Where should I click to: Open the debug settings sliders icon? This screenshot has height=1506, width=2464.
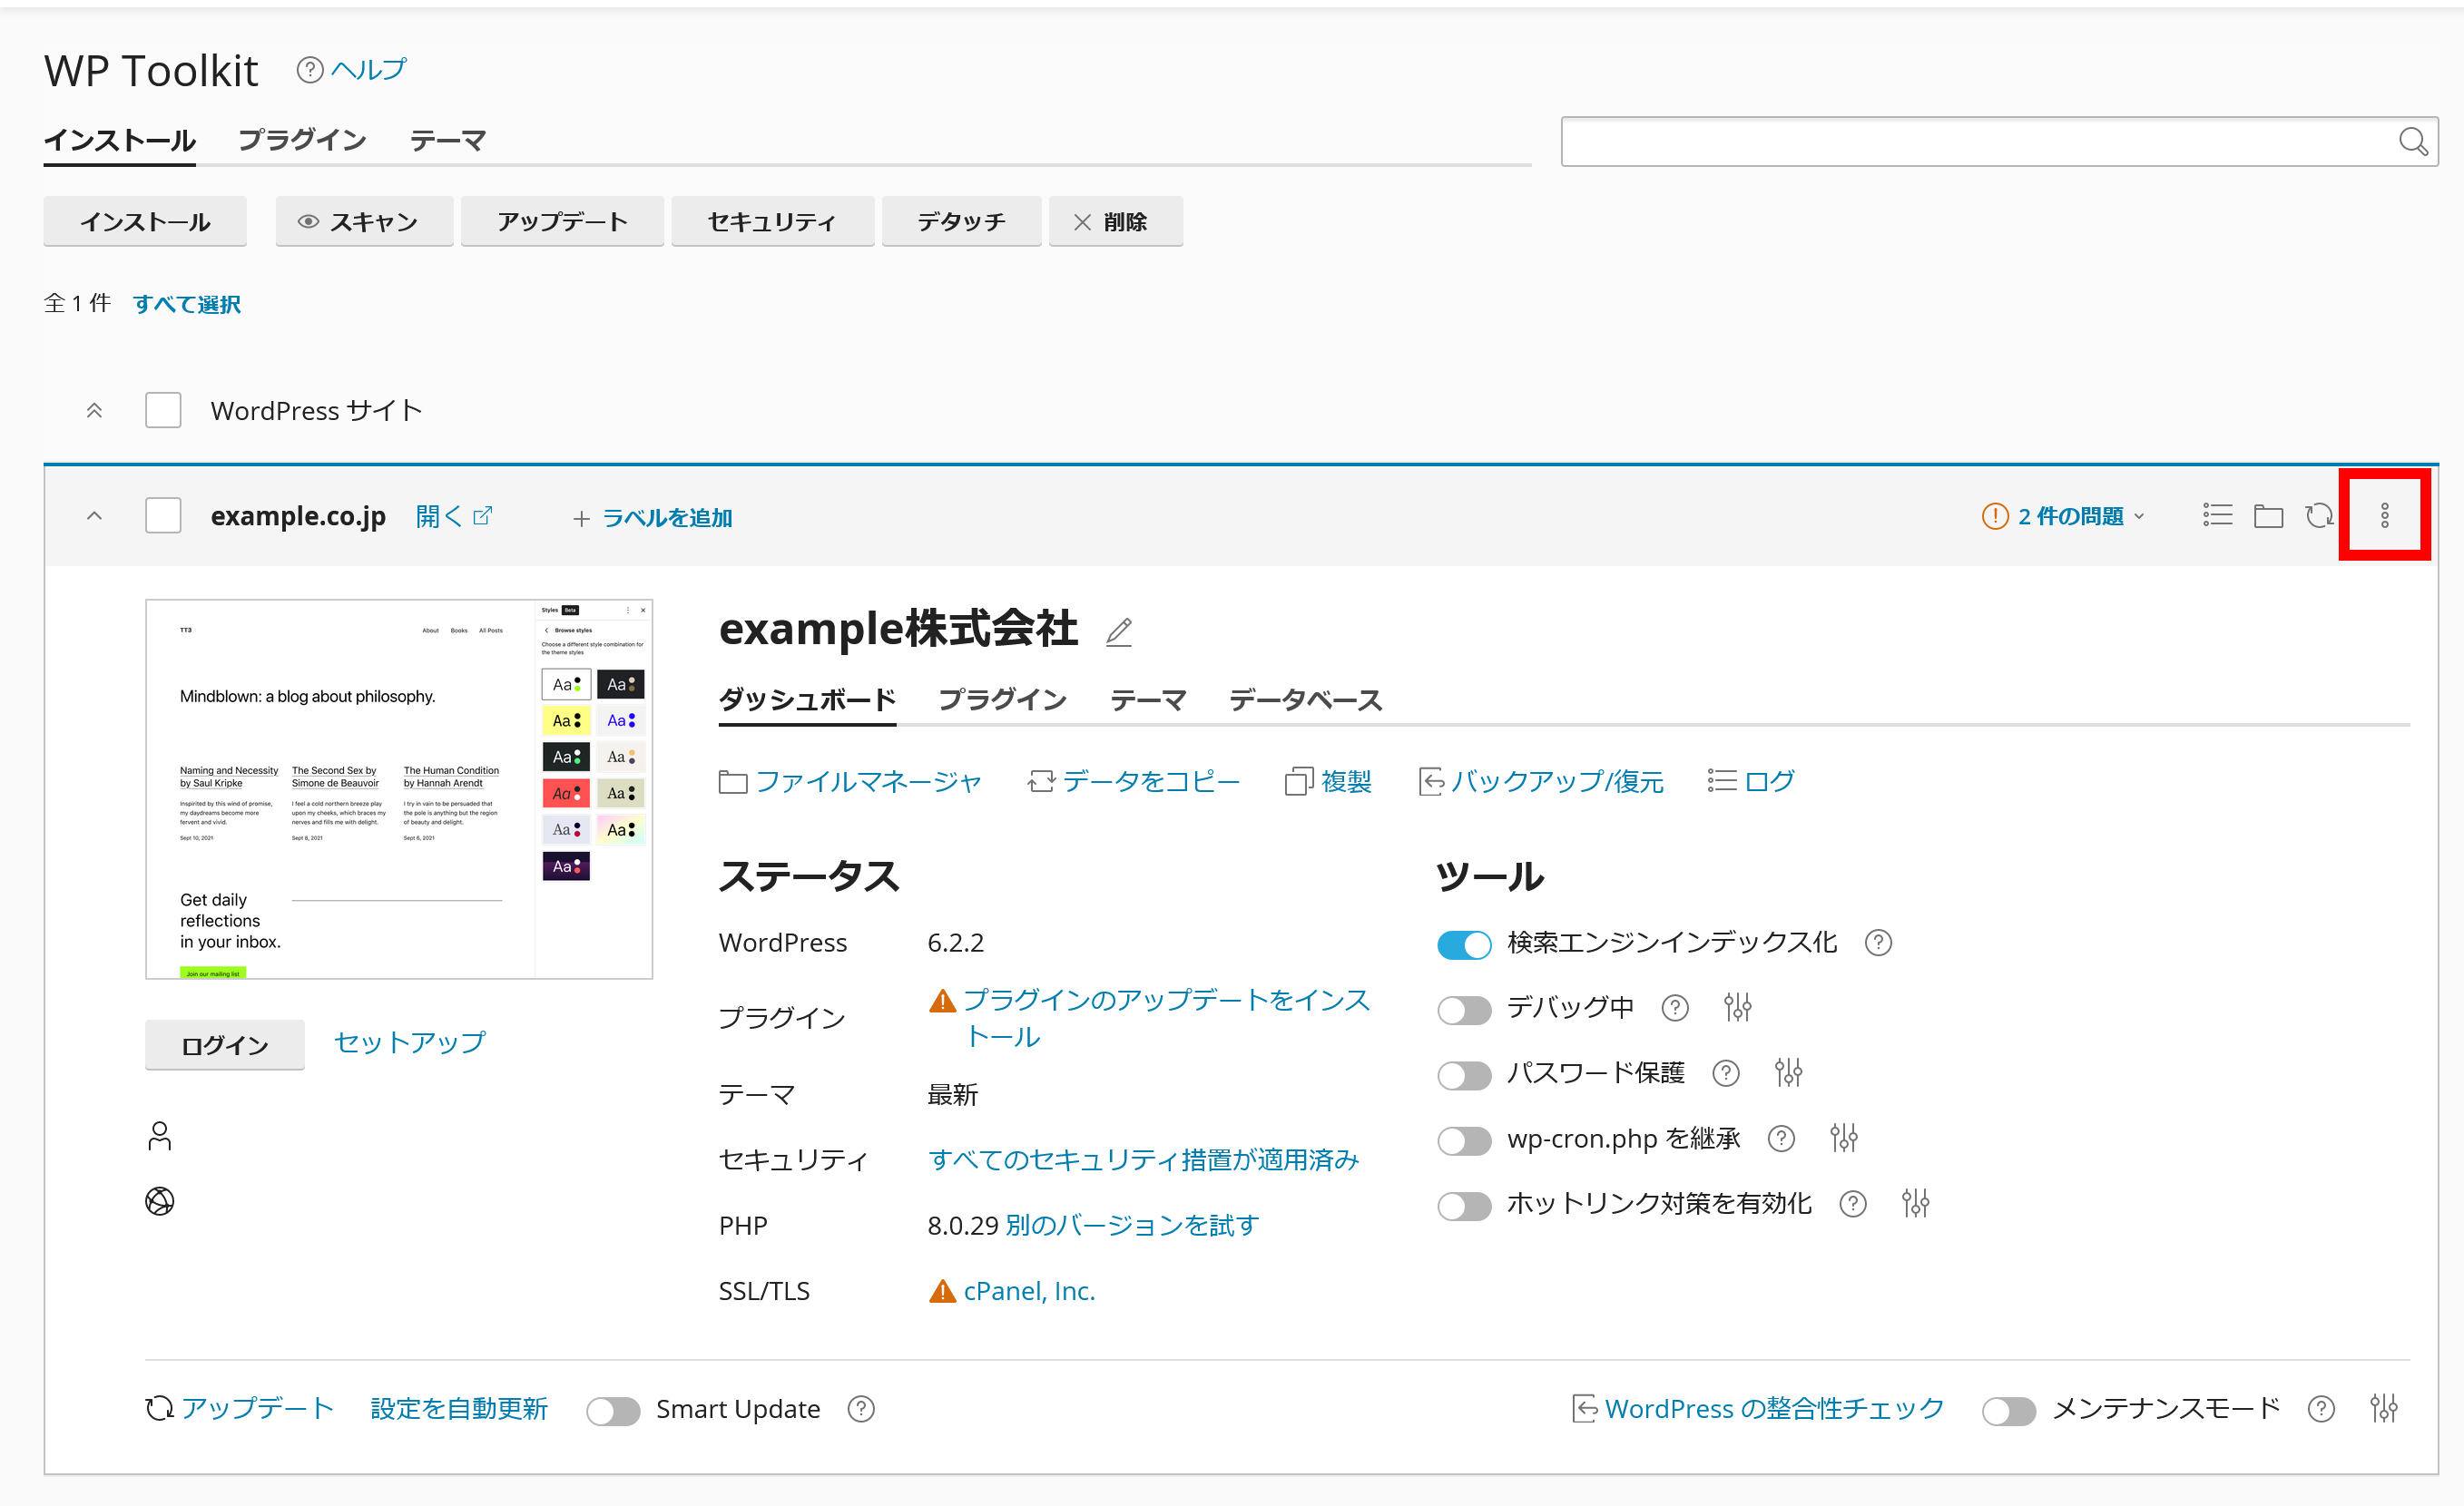click(1737, 1007)
